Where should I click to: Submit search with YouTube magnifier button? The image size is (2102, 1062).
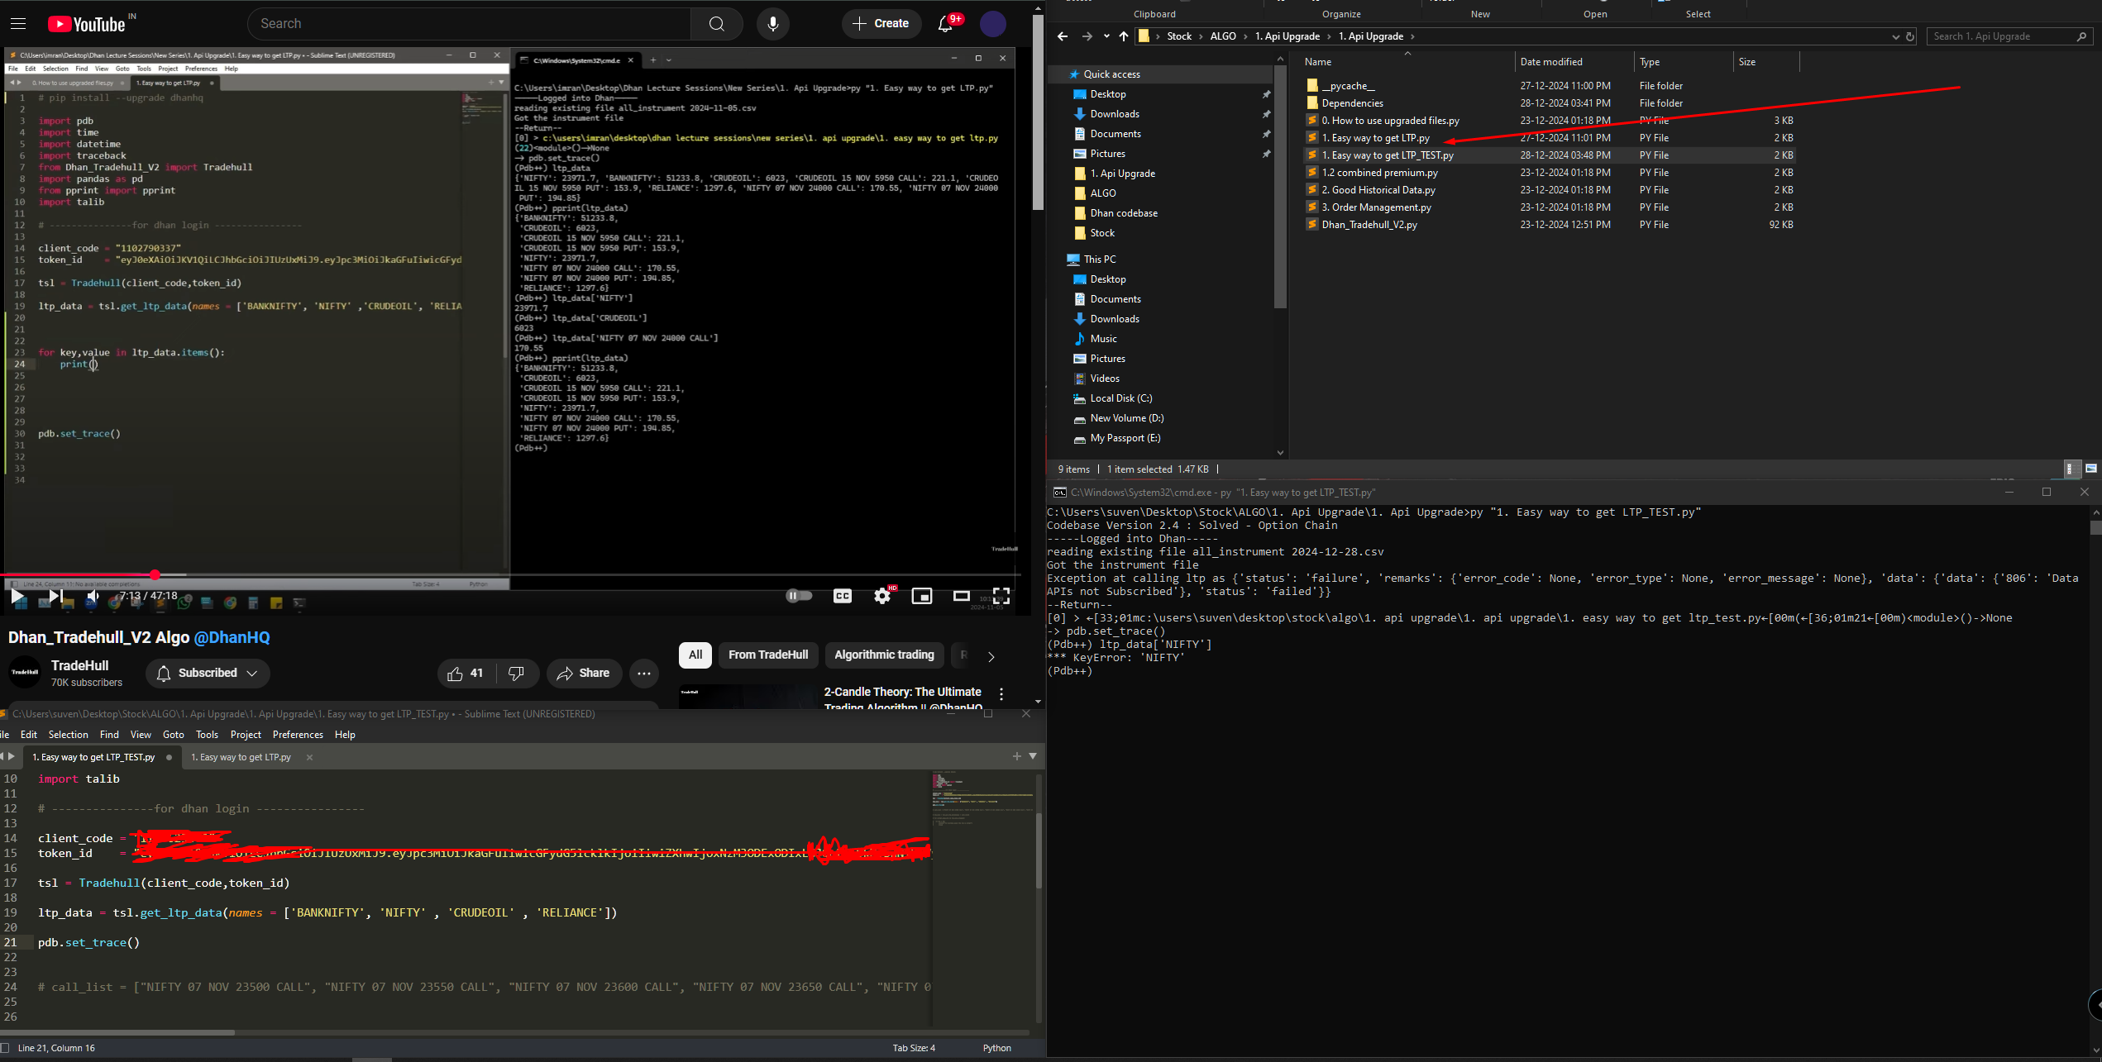click(x=717, y=24)
